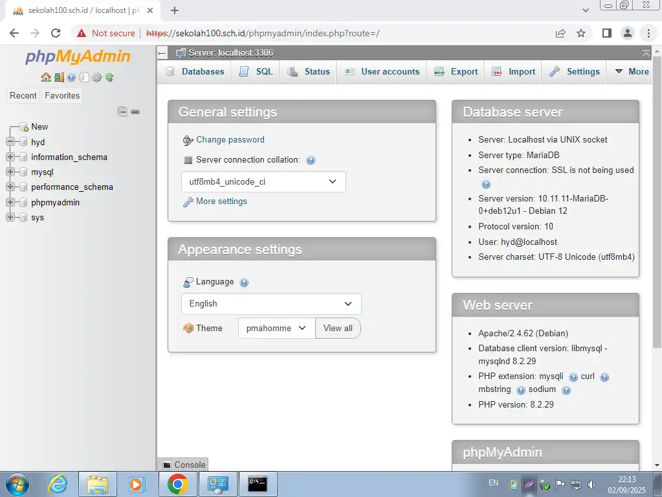Viewport: 662px width, 497px height.
Task: Log out using the exit door icon
Action: click(59, 77)
